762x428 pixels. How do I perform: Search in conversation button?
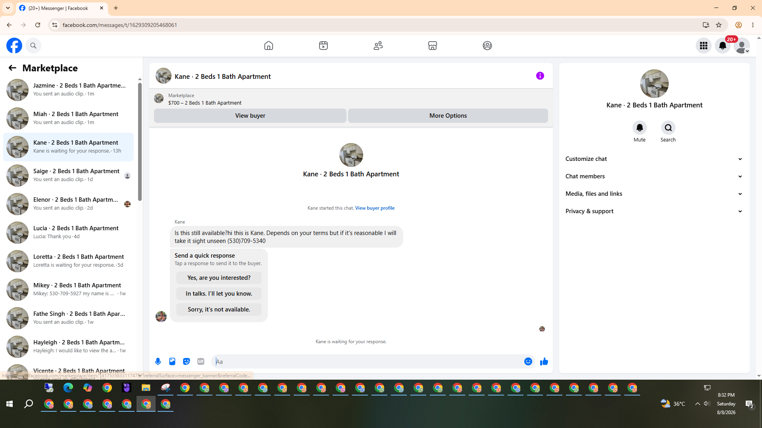668,128
